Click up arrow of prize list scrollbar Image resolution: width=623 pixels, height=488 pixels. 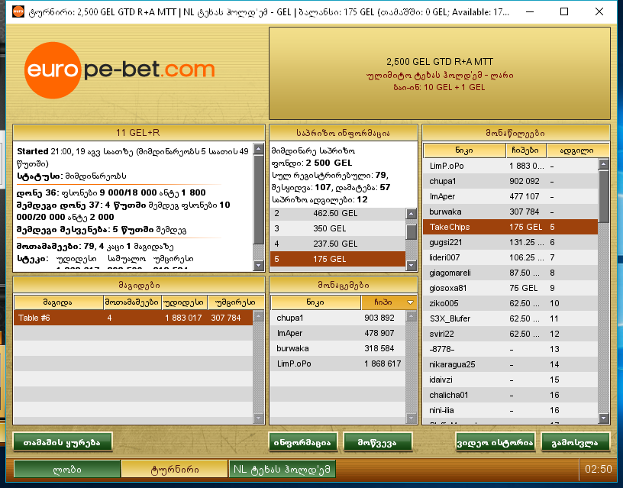click(412, 214)
